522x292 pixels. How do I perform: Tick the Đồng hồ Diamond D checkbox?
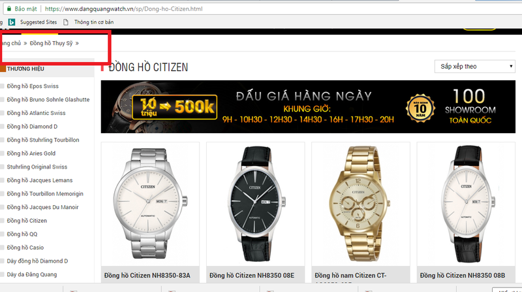[x=2, y=126]
